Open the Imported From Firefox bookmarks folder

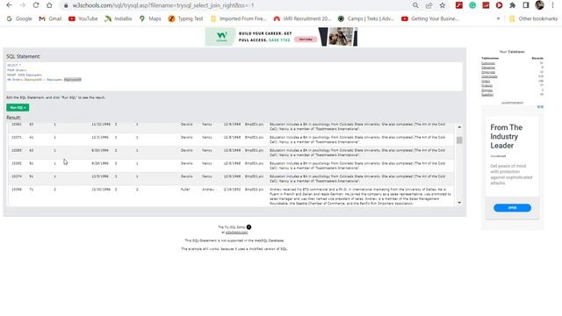[x=238, y=18]
